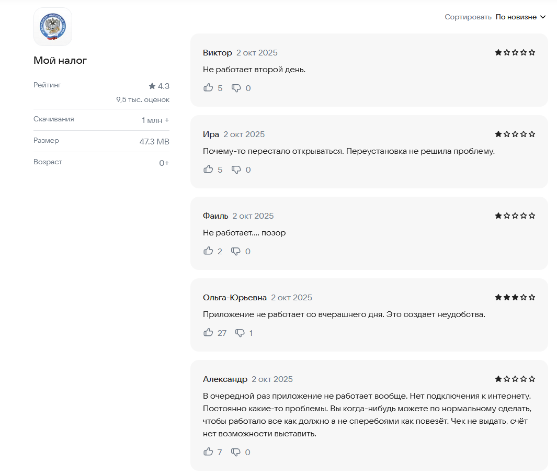Screen dimensions: 557x474
Task: Thumbs up Ольга-Юрьевна's review
Action: pos(209,333)
